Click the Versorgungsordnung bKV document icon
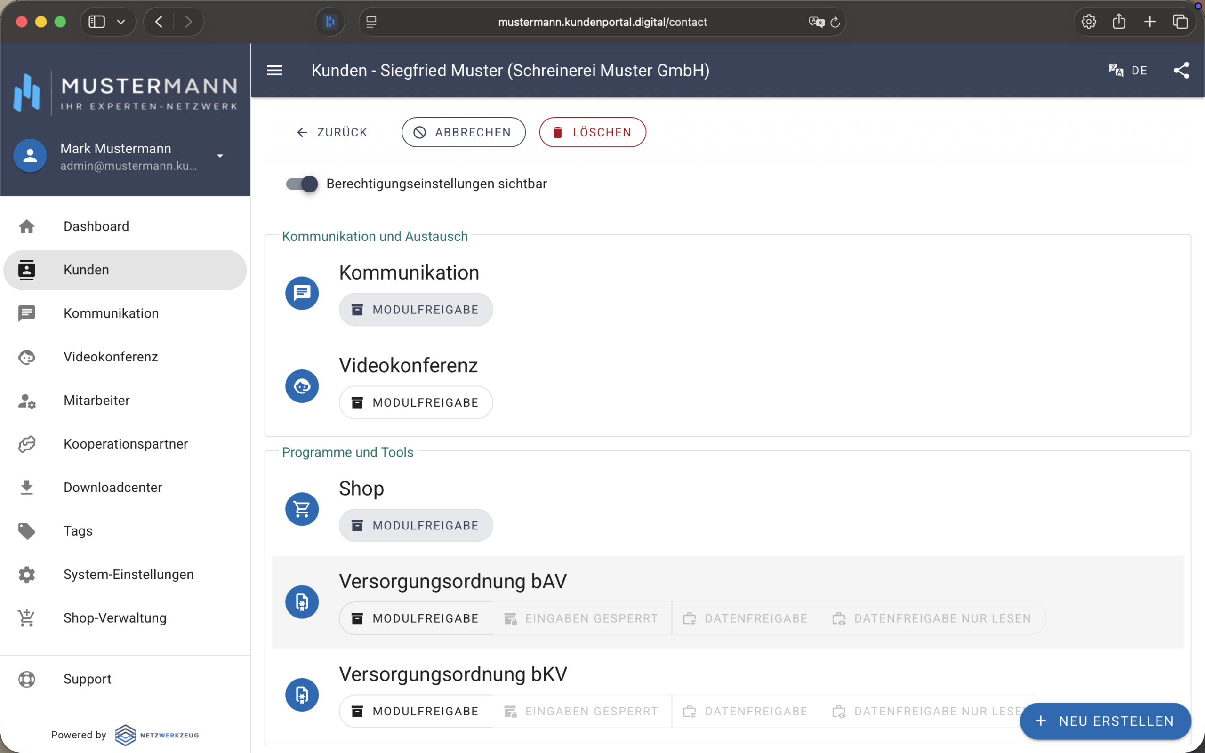Screen dimensions: 1205x753 [x=302, y=695]
